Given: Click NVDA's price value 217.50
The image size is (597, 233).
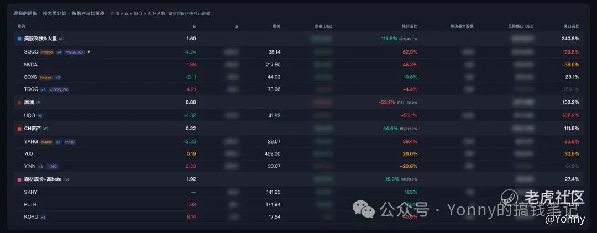Looking at the screenshot, I should [273, 65].
